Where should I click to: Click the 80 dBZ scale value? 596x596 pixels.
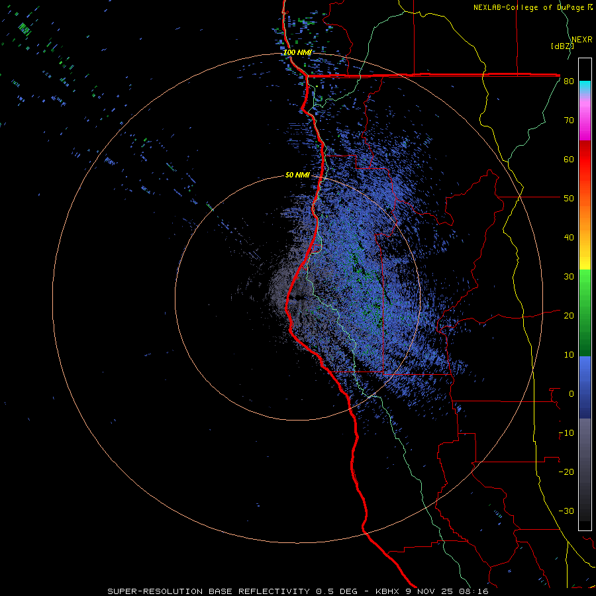point(569,81)
